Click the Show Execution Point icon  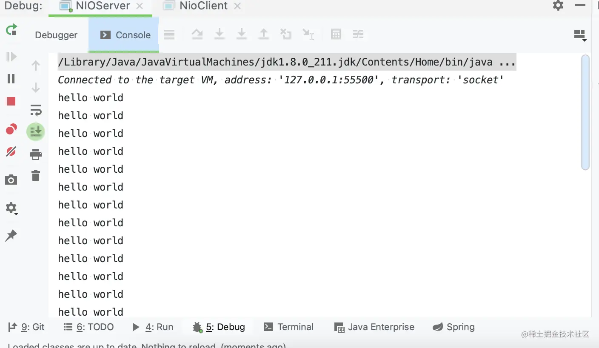[x=169, y=34]
